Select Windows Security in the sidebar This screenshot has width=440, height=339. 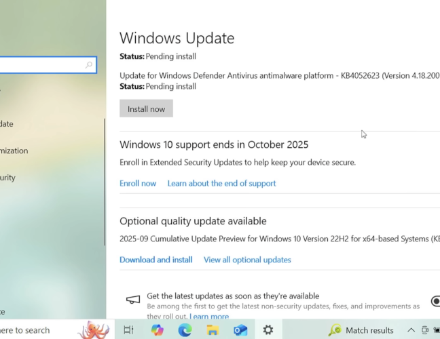coord(8,178)
